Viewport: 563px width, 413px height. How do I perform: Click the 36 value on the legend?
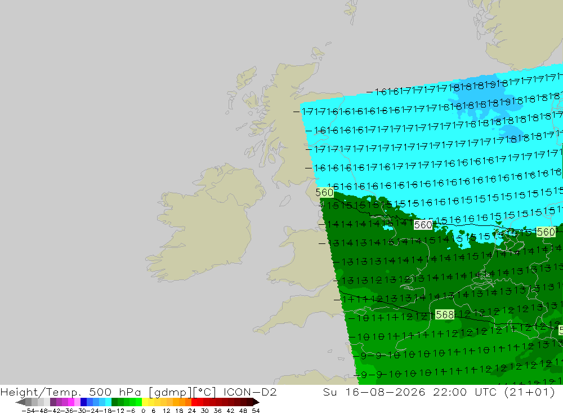(217, 411)
